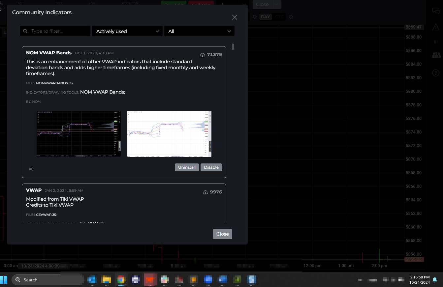Click the cloud download icon beside 9976
The image size is (443, 287).
coord(206,192)
